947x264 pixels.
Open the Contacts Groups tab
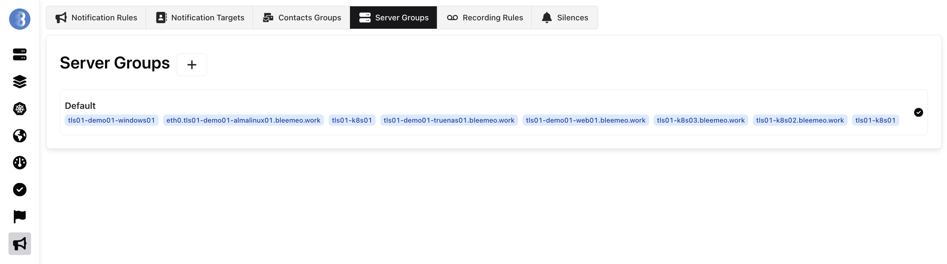pos(301,18)
